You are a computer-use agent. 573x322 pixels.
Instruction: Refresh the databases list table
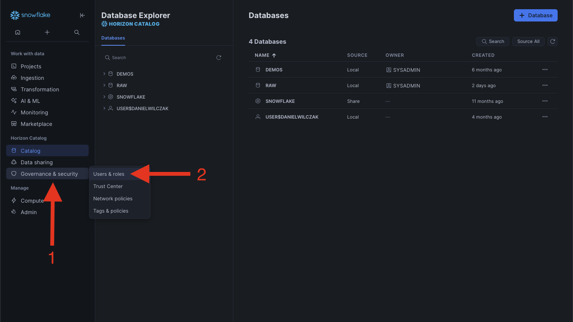click(552, 41)
